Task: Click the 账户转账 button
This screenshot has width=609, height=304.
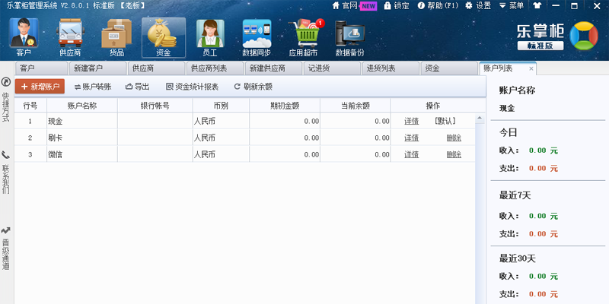Action: [x=93, y=87]
